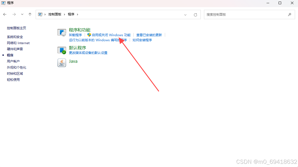Open the 如何安装程序 link
This screenshot has width=298, height=167.
[142, 40]
